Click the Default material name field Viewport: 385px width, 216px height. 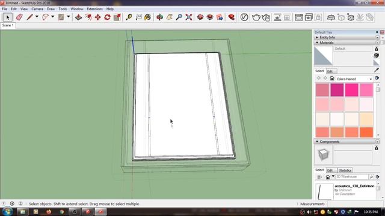pyautogui.click(x=353, y=49)
